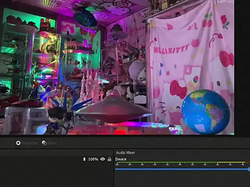Open the Filters icon for source
Screen dimensions: 250x187
[x=44, y=143]
